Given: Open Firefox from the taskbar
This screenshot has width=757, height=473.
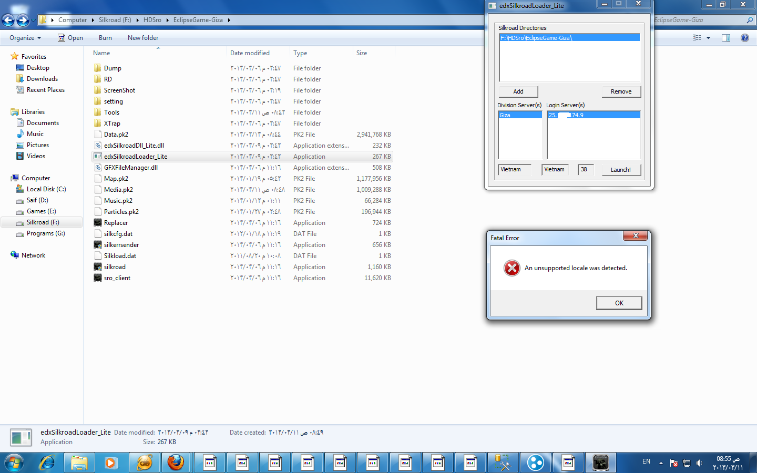Looking at the screenshot, I should click(176, 462).
